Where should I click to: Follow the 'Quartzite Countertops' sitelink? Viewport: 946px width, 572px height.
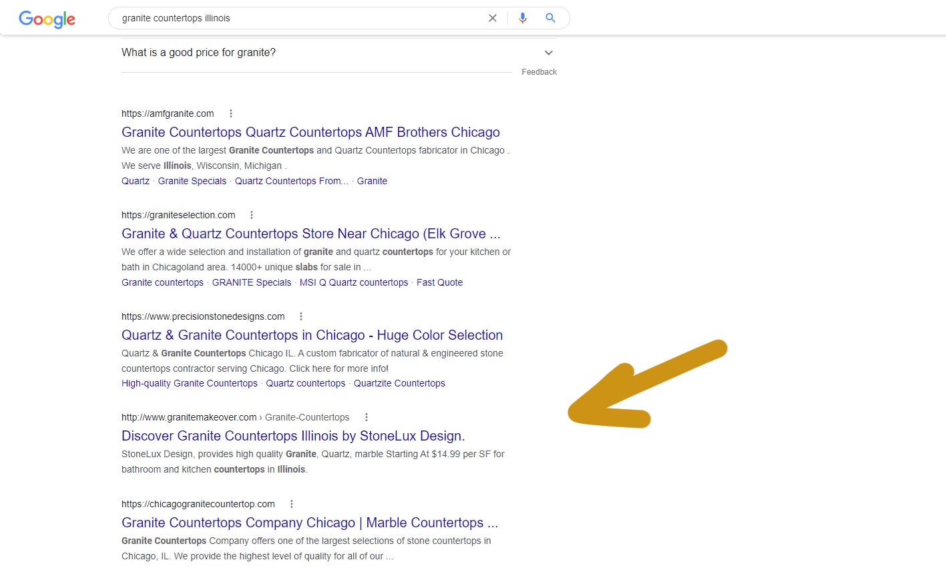(x=399, y=383)
